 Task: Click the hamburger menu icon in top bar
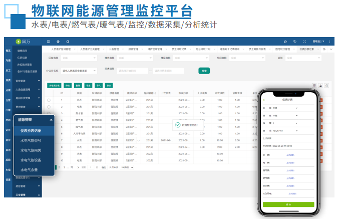tap(49, 41)
